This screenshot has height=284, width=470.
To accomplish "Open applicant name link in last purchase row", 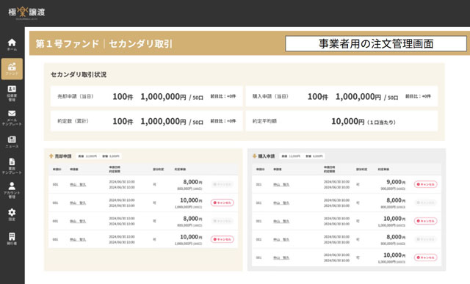I will [x=281, y=258].
